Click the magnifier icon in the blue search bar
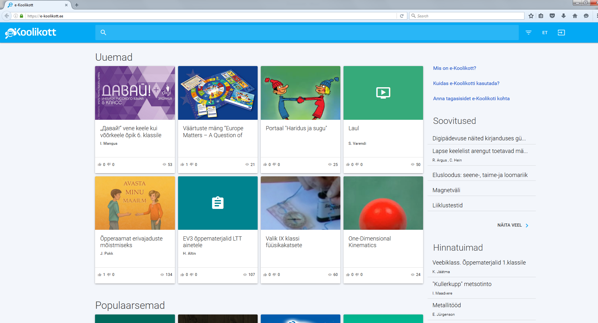Viewport: 598px width, 323px height. [x=103, y=33]
